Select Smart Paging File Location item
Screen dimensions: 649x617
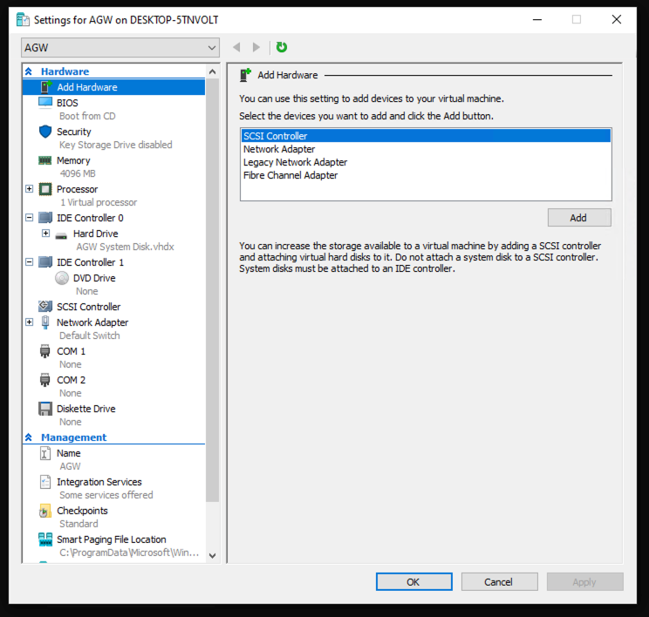(x=111, y=539)
